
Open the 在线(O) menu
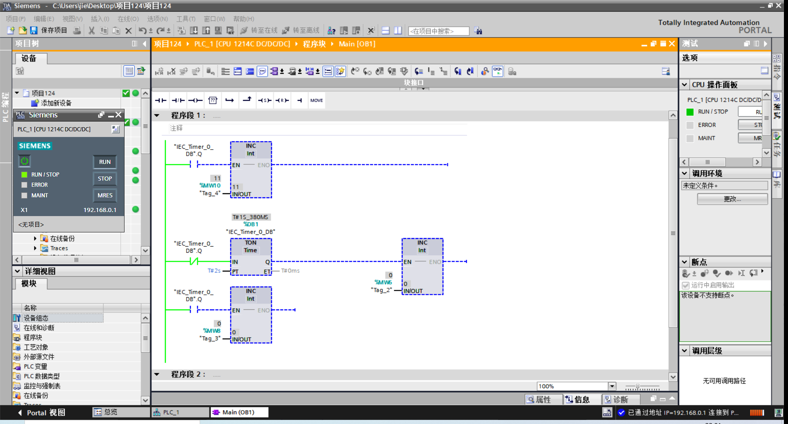point(128,19)
